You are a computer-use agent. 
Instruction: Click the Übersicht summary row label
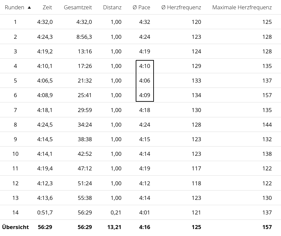[15, 227]
